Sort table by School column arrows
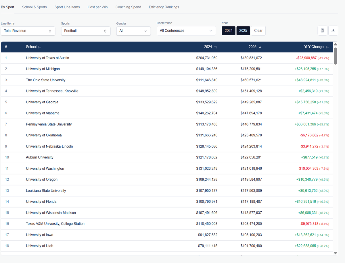345x263 pixels. (39, 47)
